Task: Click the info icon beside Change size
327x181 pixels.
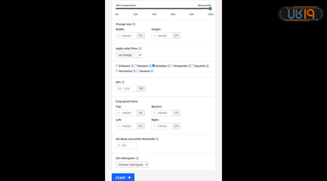Action: [x=134, y=24]
